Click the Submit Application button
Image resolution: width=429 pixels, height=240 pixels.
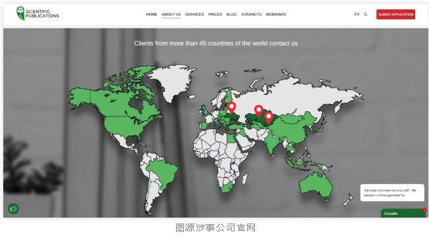coord(395,14)
